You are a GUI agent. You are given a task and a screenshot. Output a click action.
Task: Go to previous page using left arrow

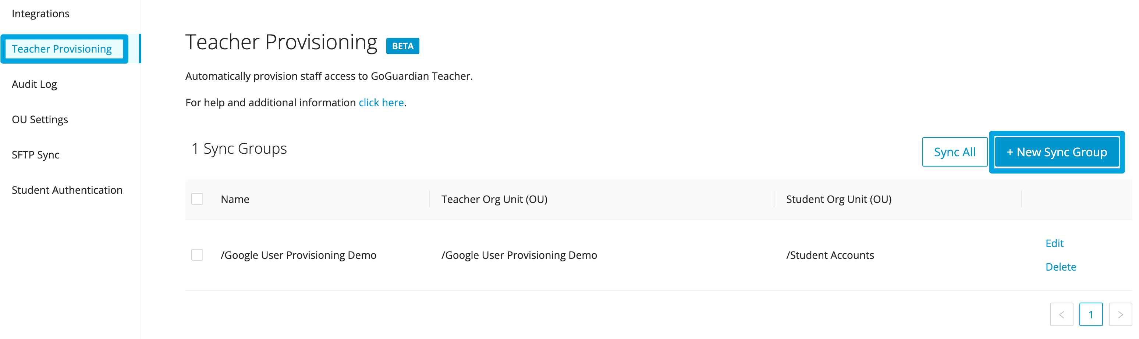(1062, 314)
